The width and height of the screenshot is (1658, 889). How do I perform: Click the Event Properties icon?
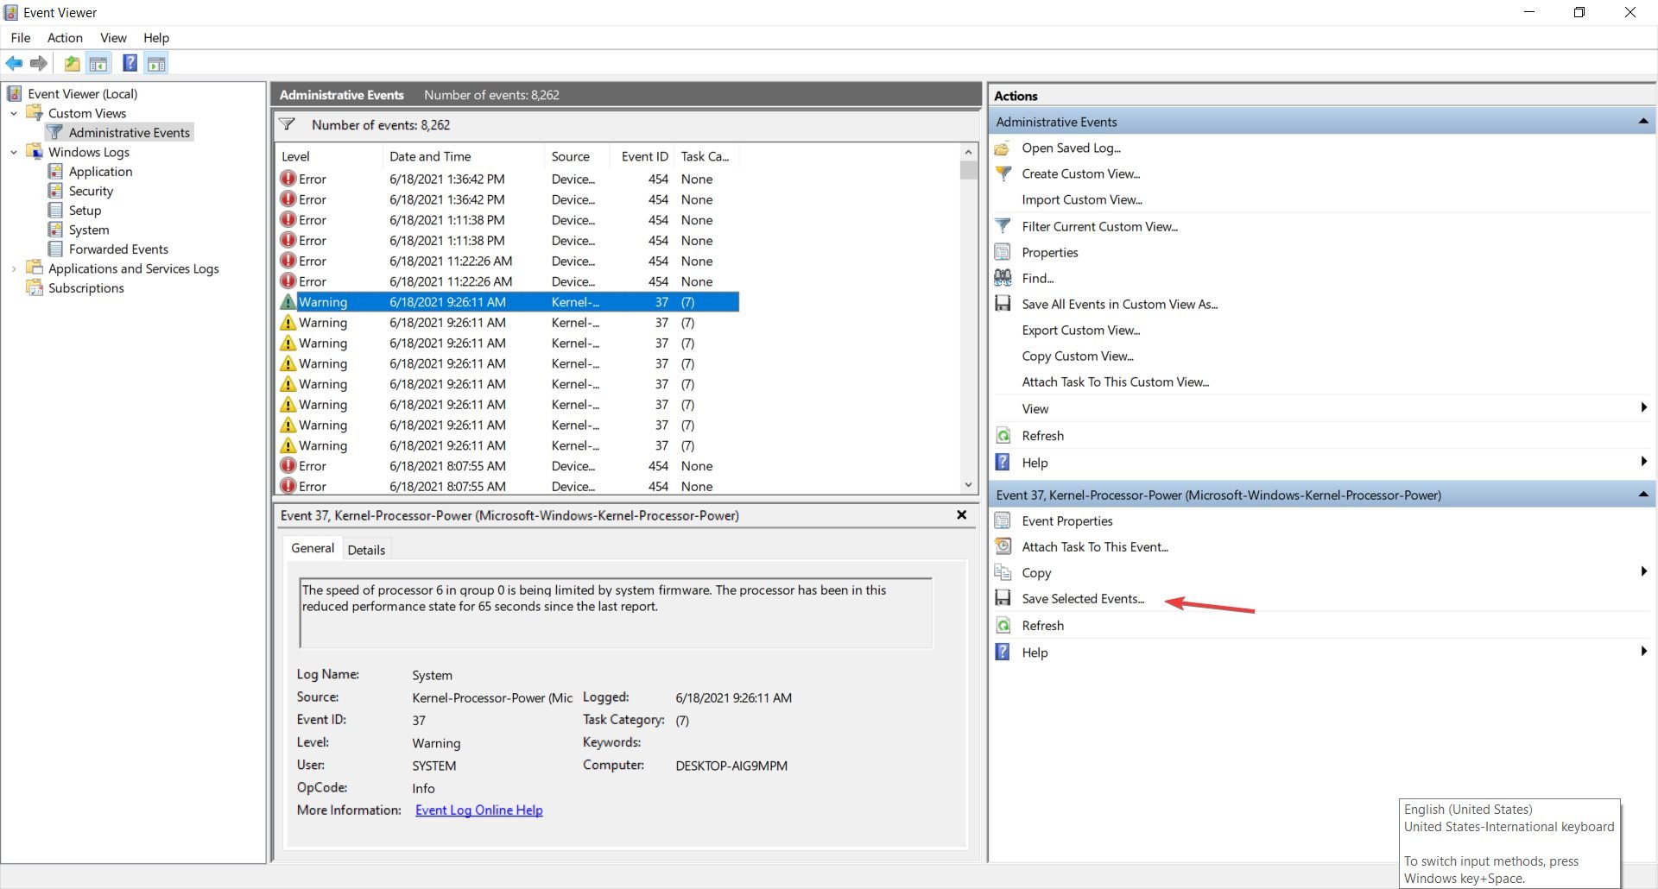coord(1003,520)
